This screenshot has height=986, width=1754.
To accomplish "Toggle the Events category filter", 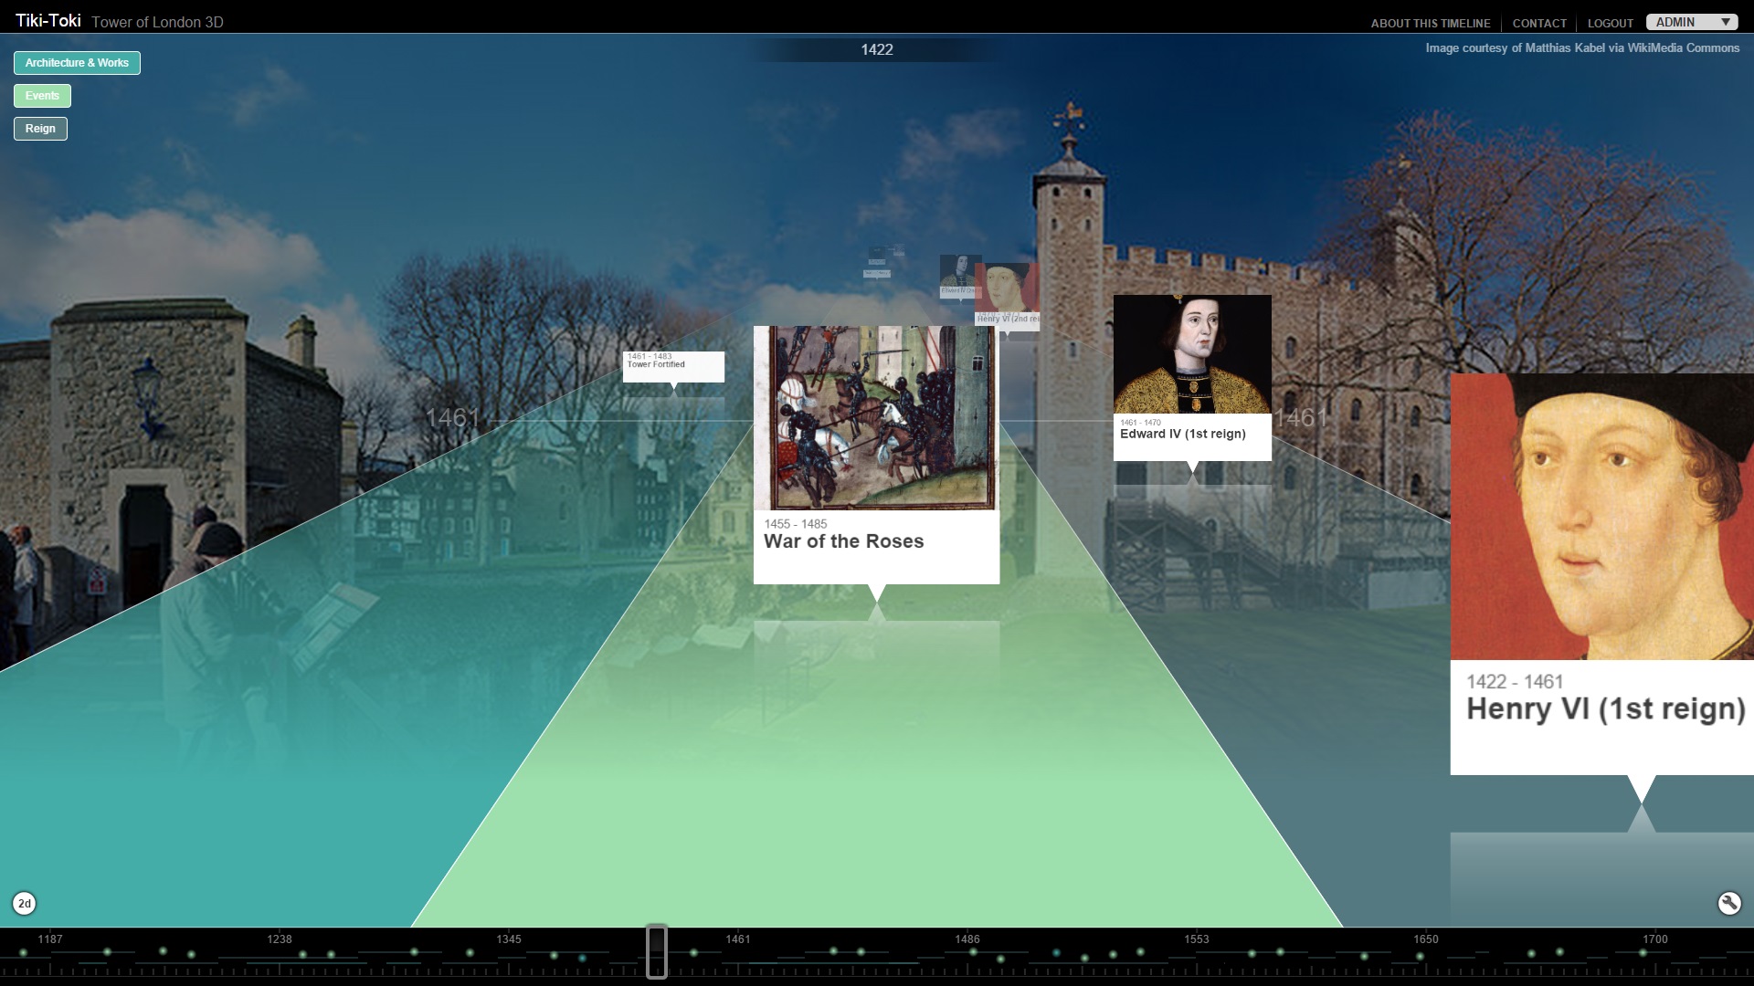I will point(42,96).
